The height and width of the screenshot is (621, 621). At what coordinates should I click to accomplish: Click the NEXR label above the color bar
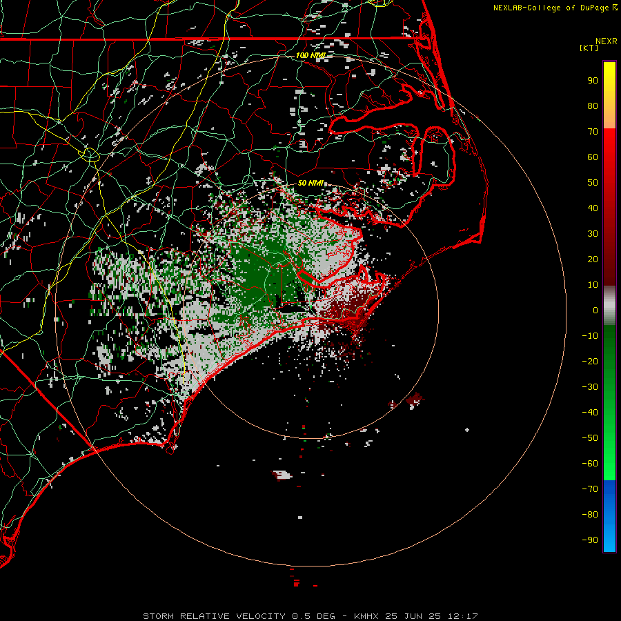[607, 41]
